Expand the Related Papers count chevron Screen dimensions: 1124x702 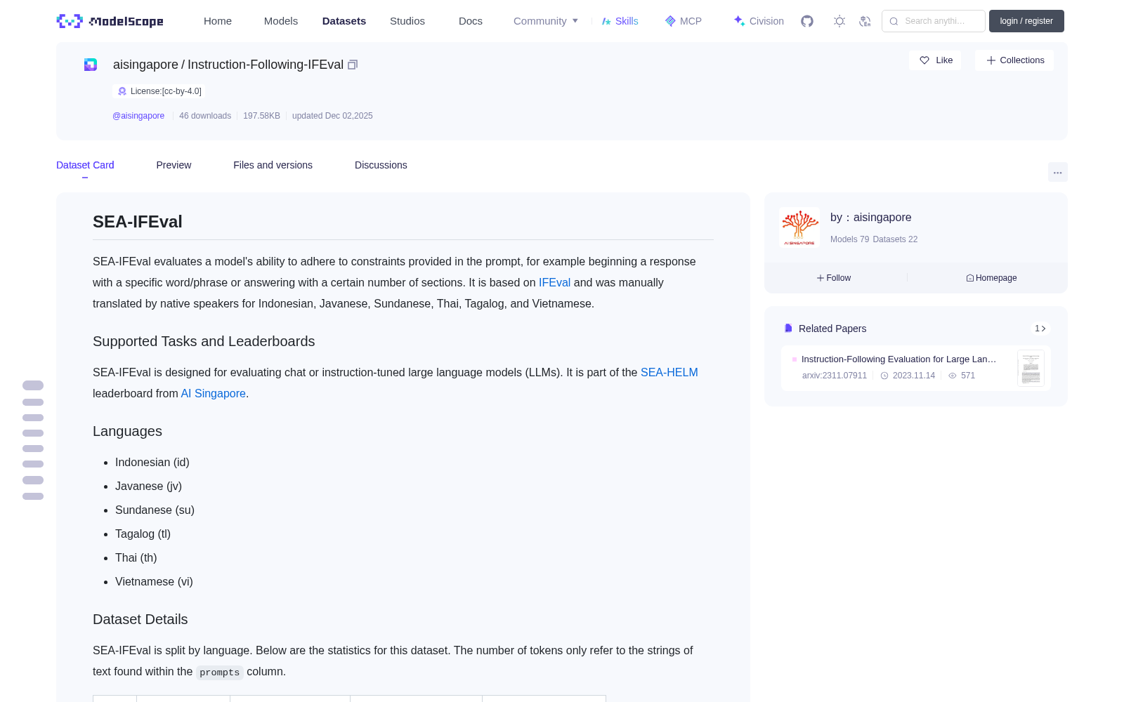tap(1040, 329)
